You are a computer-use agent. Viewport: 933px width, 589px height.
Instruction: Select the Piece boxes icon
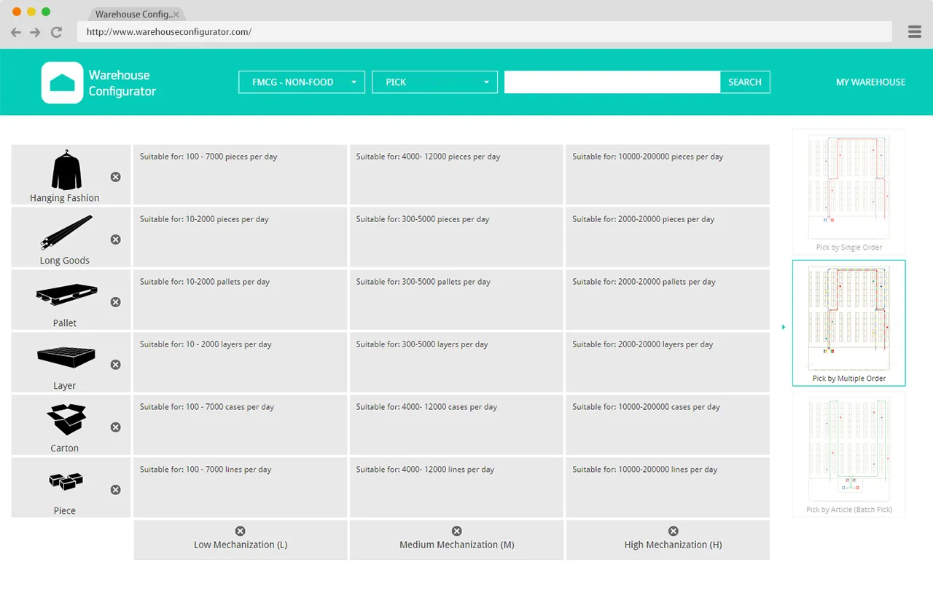(x=66, y=481)
